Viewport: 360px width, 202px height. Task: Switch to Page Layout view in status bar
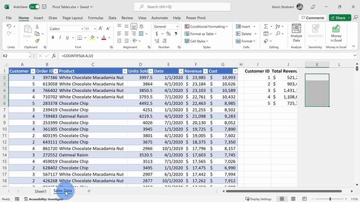pyautogui.click(x=293, y=199)
